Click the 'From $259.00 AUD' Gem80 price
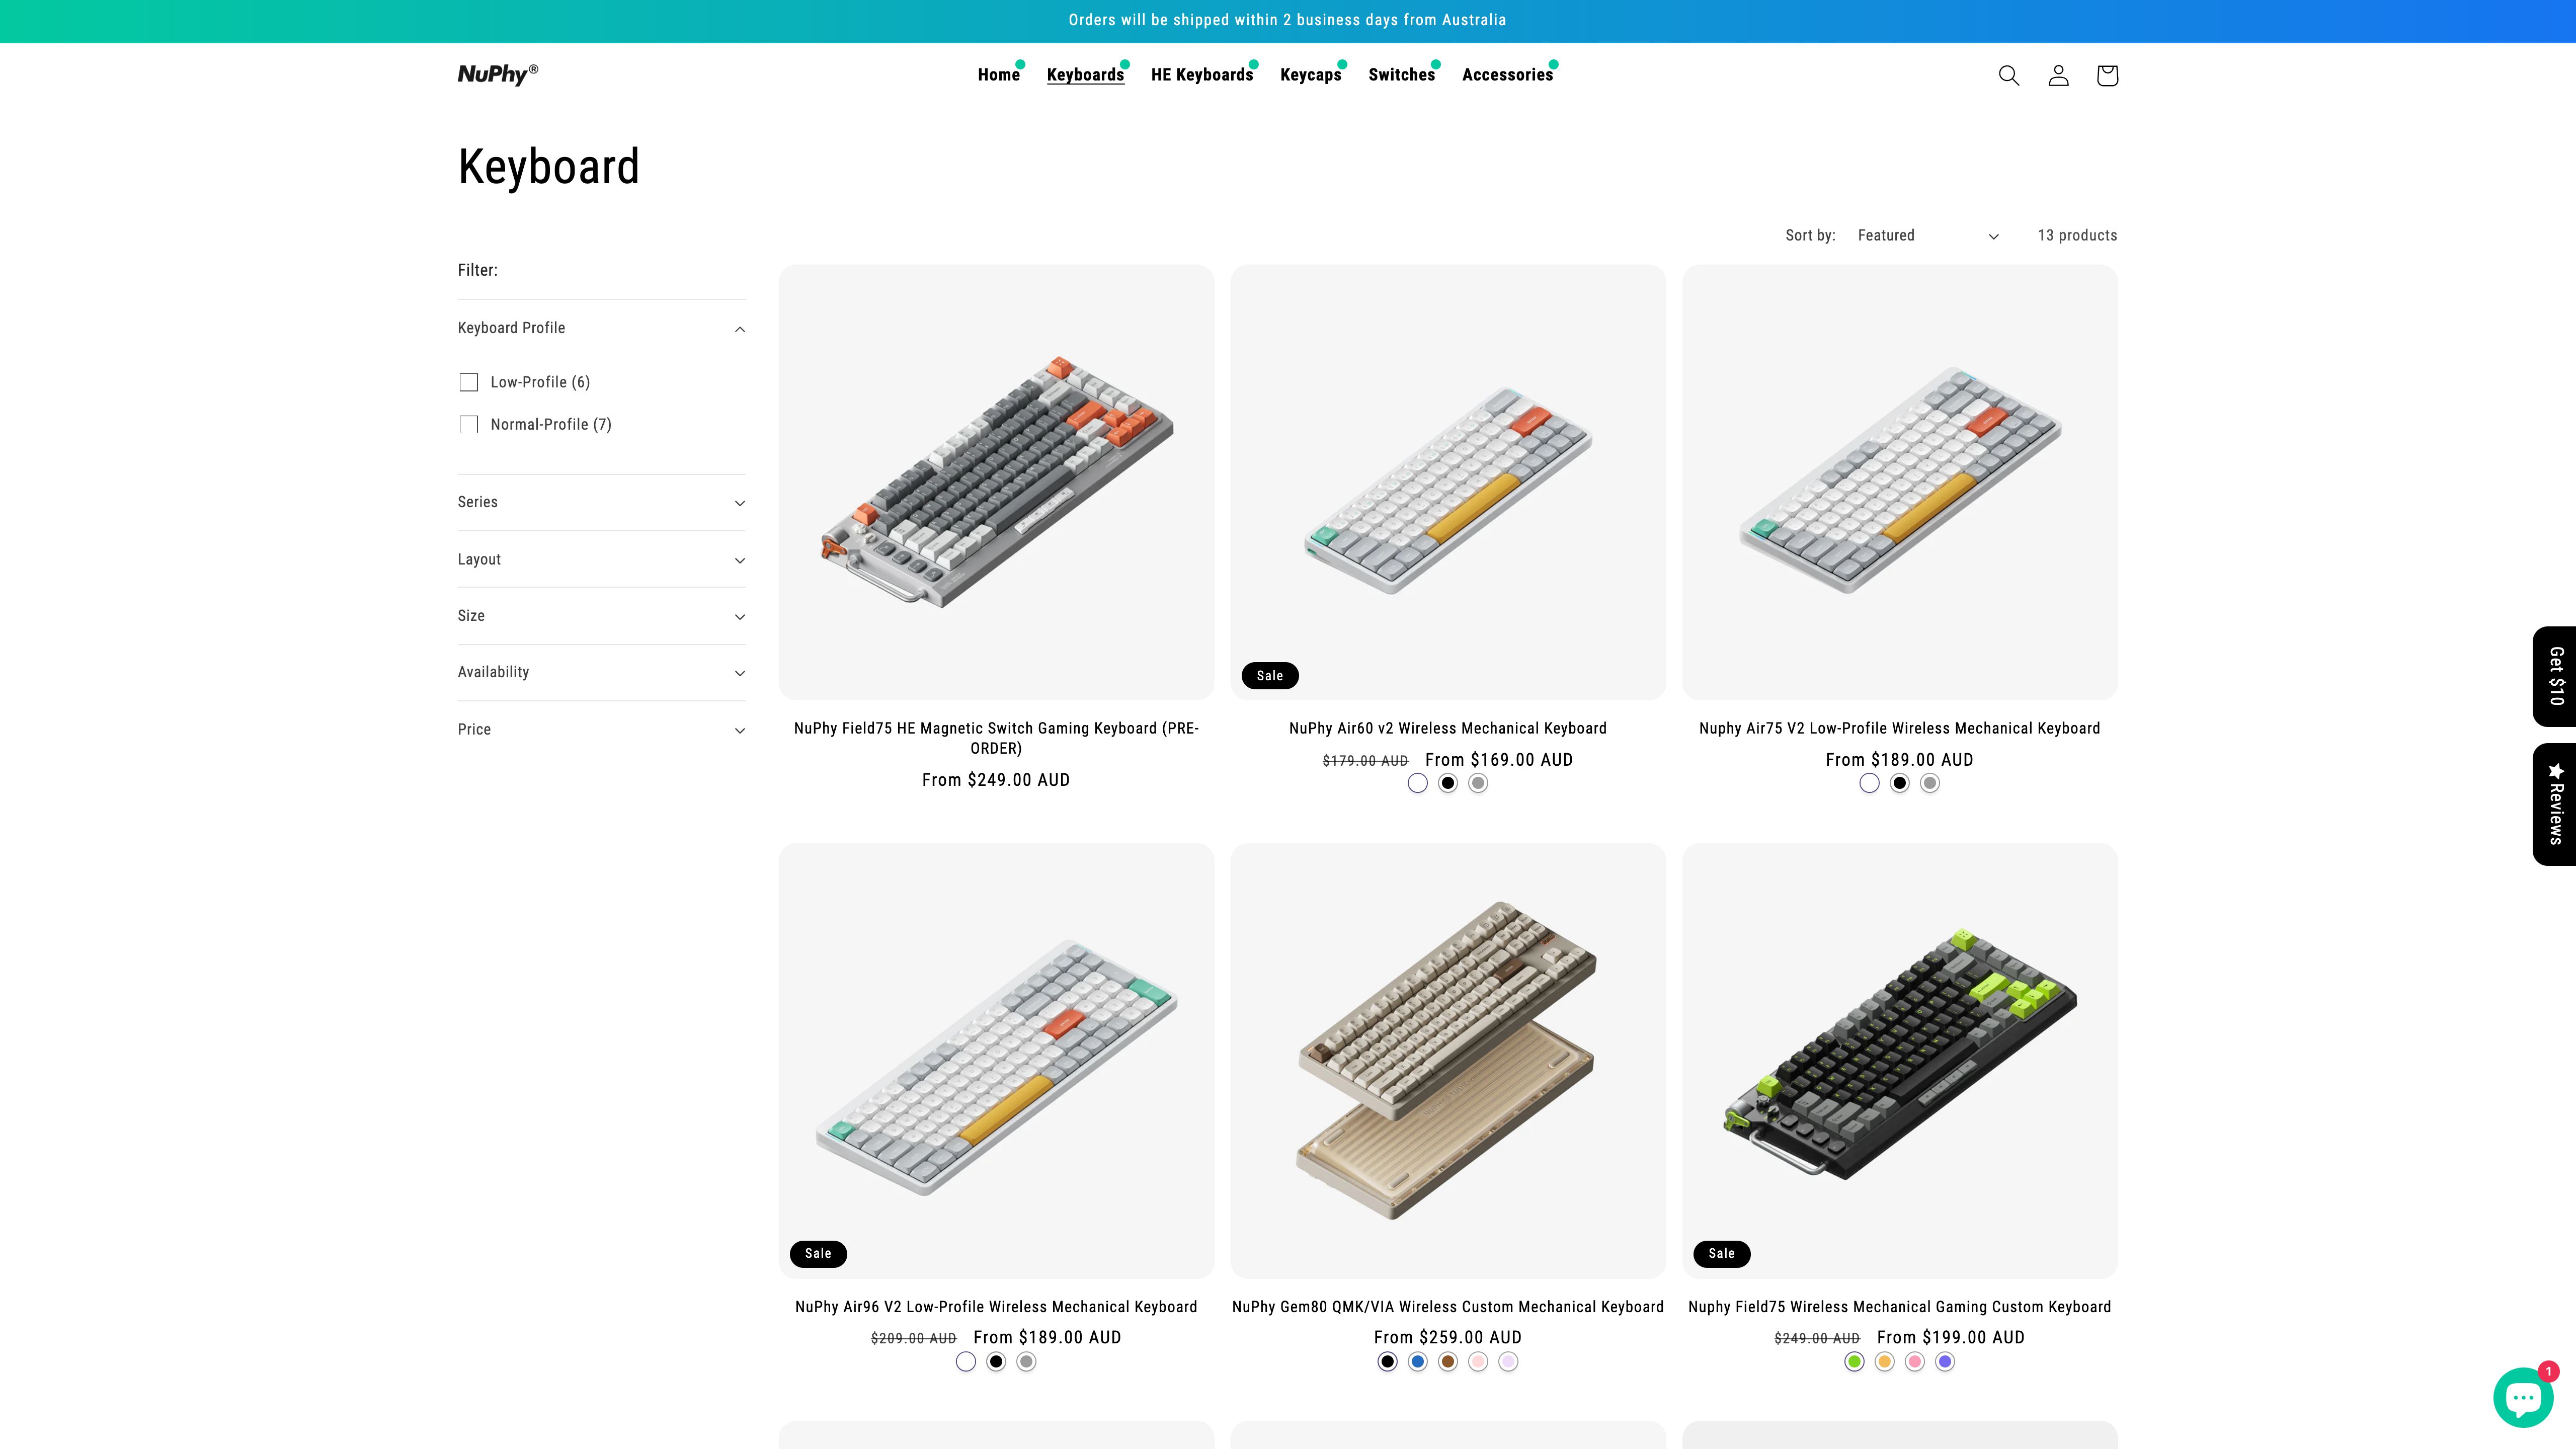The image size is (2576, 1449). (x=1447, y=1337)
